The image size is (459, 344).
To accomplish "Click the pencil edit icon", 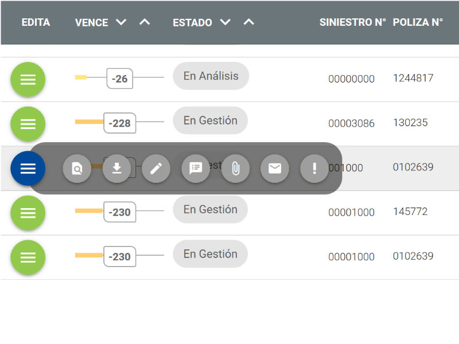I will pos(156,169).
